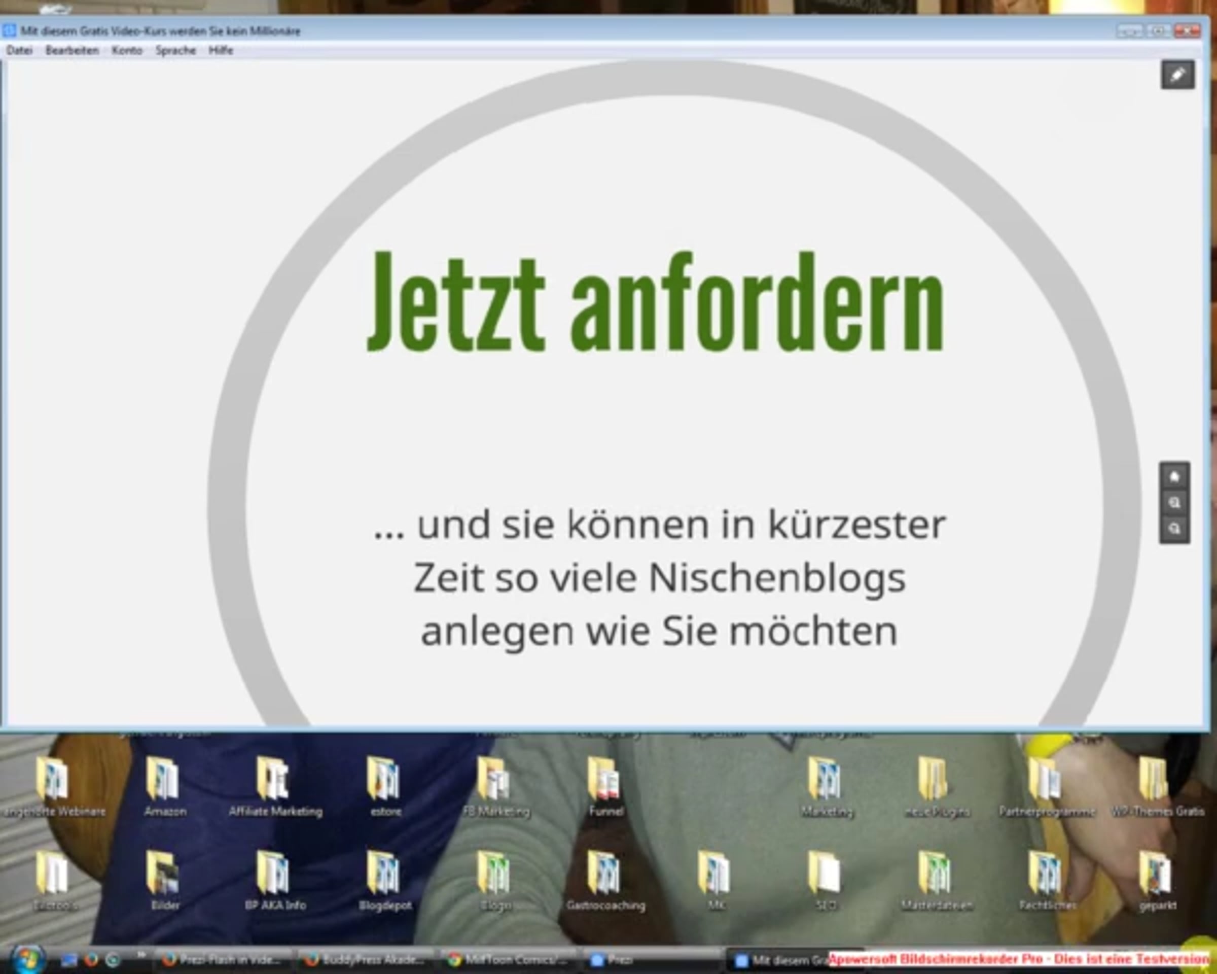Zoom in using the magnifier plus icon
1217x974 pixels.
[1175, 503]
